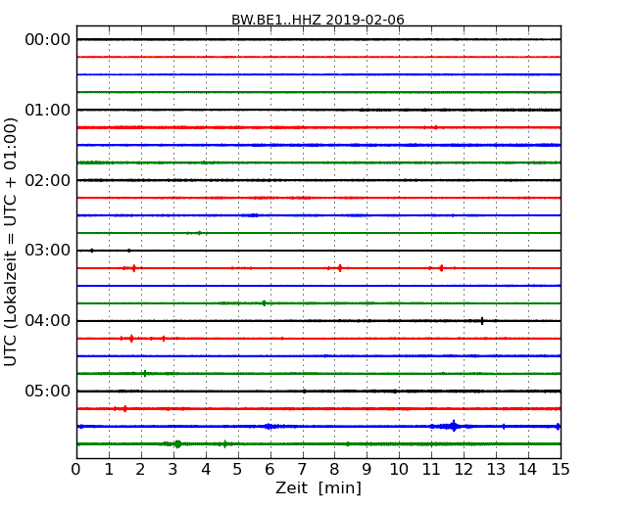Image resolution: width=637 pixels, height=509 pixels.
Task: Click the 9 minute tick label
Action: tap(367, 470)
